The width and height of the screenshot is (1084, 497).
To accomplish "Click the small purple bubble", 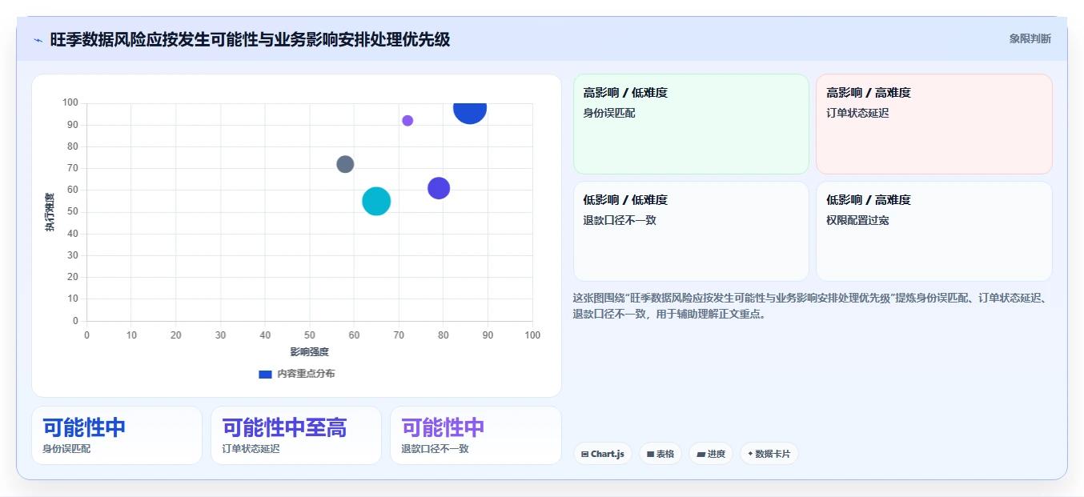I will coord(408,121).
